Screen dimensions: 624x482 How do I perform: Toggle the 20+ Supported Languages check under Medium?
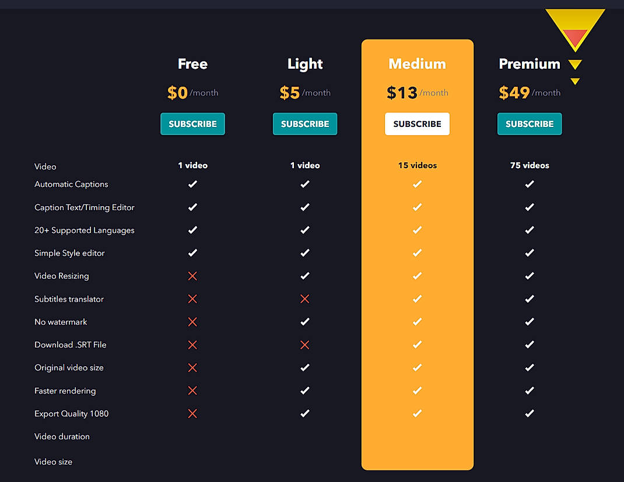coord(417,229)
